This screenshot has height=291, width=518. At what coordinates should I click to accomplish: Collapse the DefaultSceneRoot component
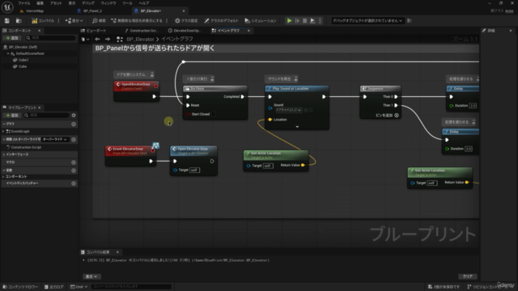coord(8,53)
